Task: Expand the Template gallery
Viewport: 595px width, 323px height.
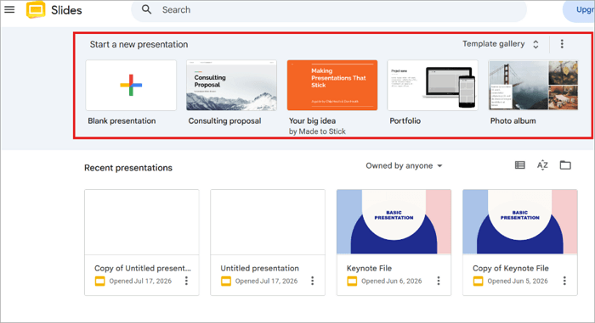Action: tap(501, 44)
